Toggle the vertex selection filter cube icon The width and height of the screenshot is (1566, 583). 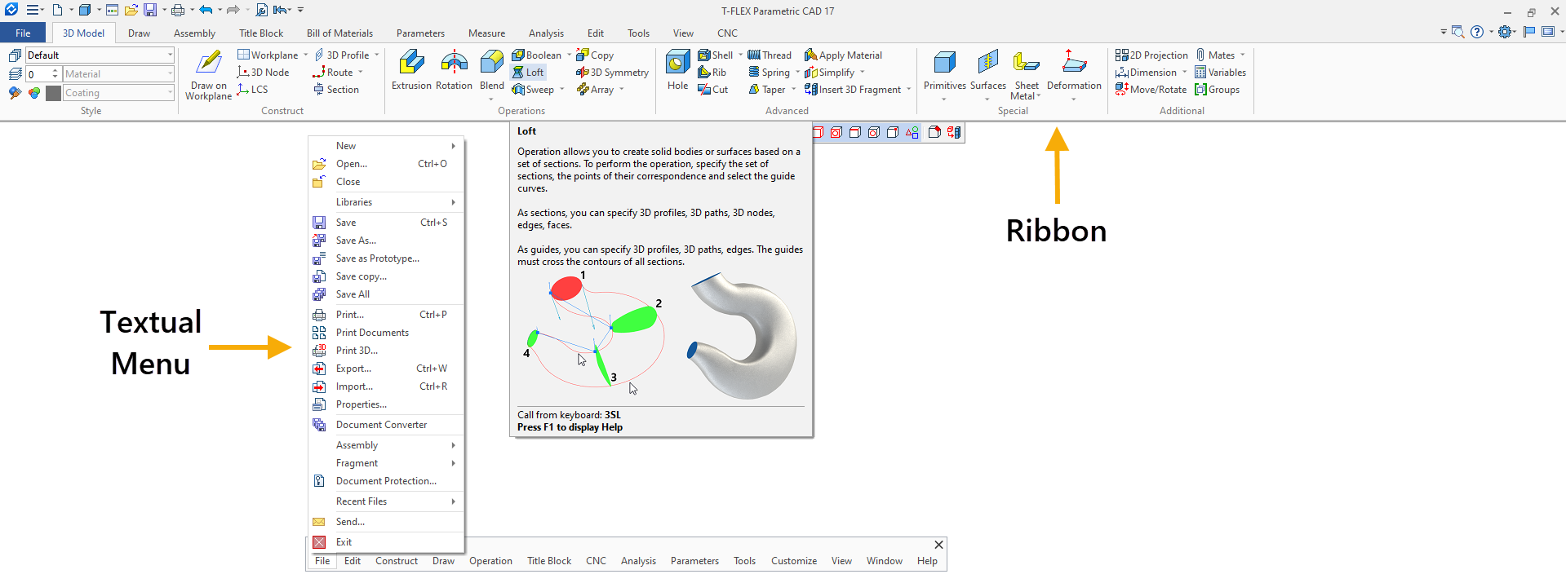892,132
